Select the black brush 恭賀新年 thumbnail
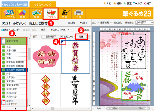The width and height of the screenshot is (154, 111). [x=75, y=90]
